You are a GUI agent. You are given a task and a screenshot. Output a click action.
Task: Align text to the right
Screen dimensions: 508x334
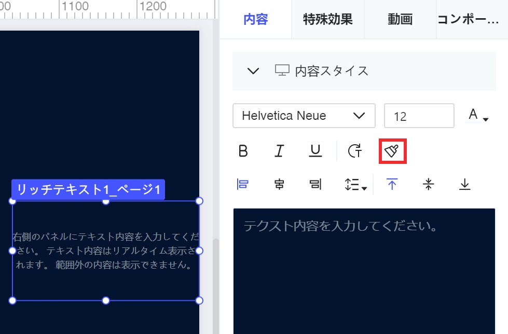(x=315, y=184)
